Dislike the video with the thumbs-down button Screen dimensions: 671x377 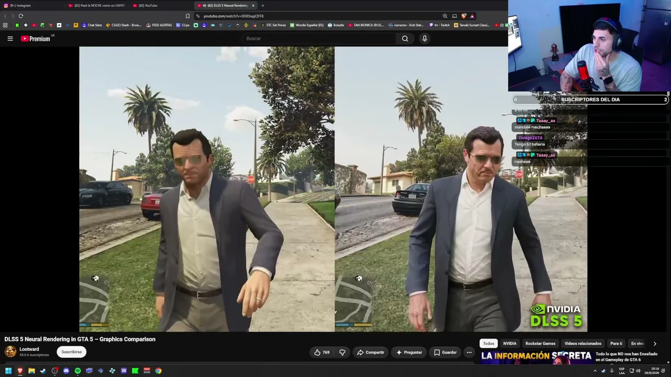pyautogui.click(x=342, y=352)
